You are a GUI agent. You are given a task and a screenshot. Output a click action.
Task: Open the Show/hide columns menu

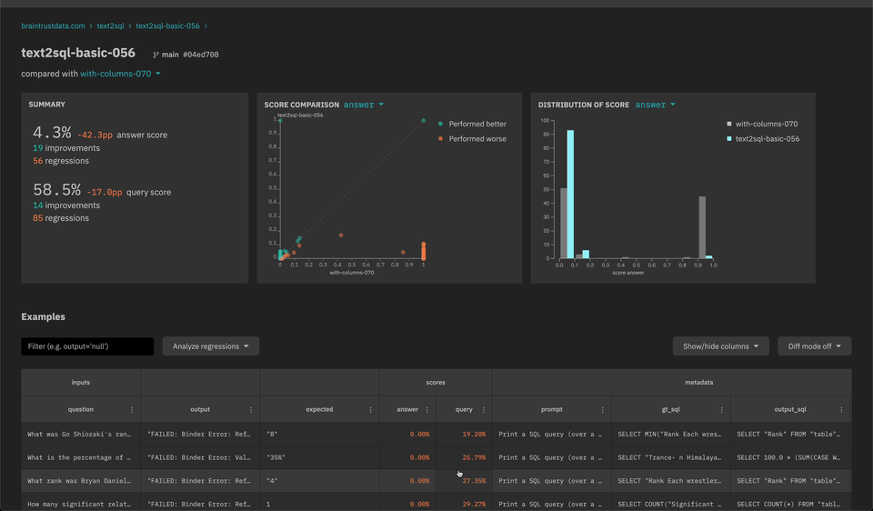720,346
